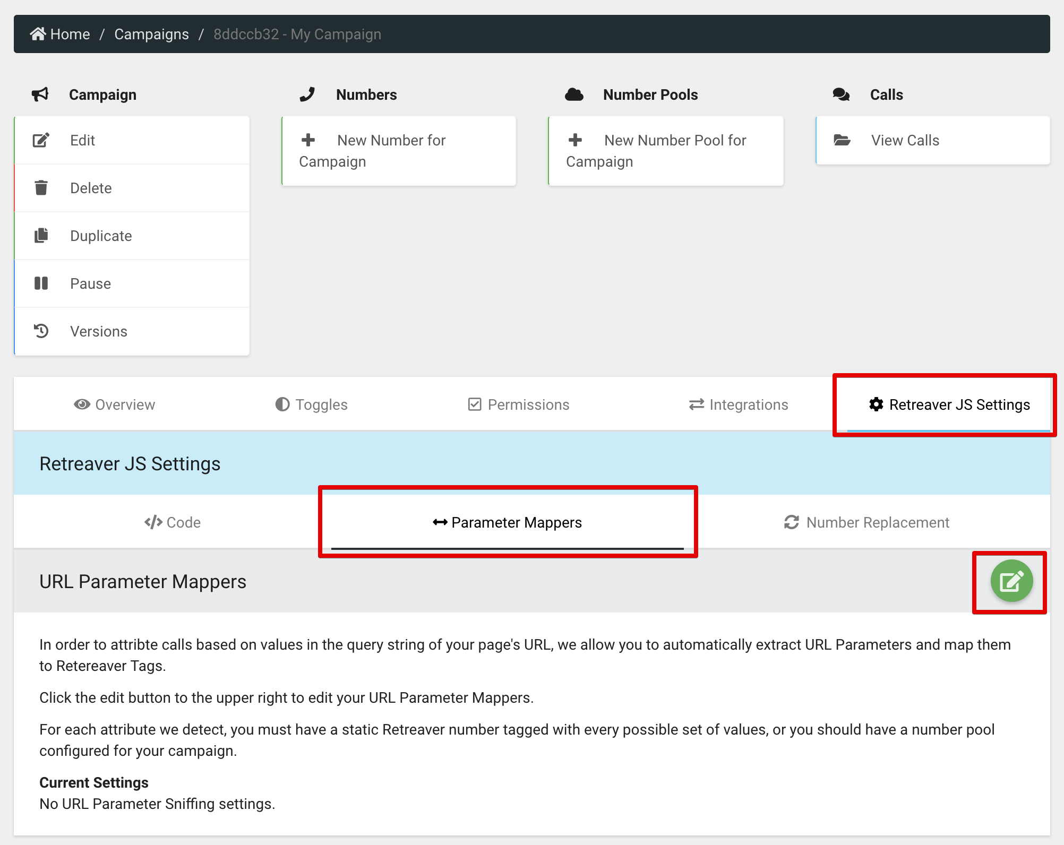Image resolution: width=1064 pixels, height=845 pixels.
Task: Click the Pause icon in campaign menu
Action: [41, 283]
